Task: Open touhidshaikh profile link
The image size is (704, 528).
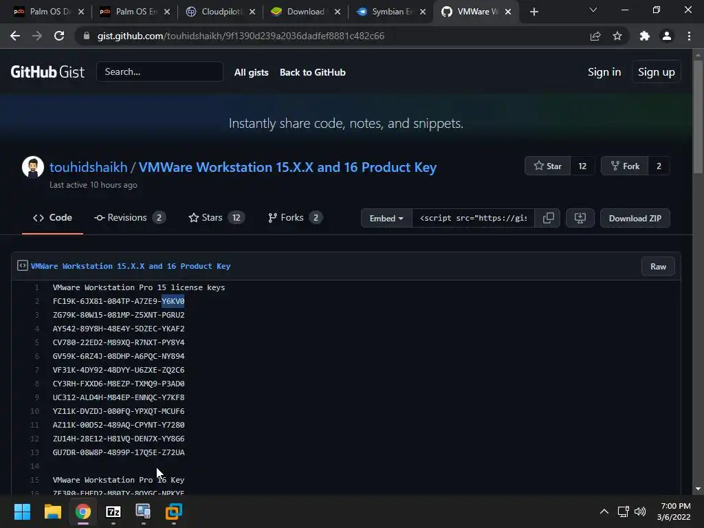Action: click(89, 167)
